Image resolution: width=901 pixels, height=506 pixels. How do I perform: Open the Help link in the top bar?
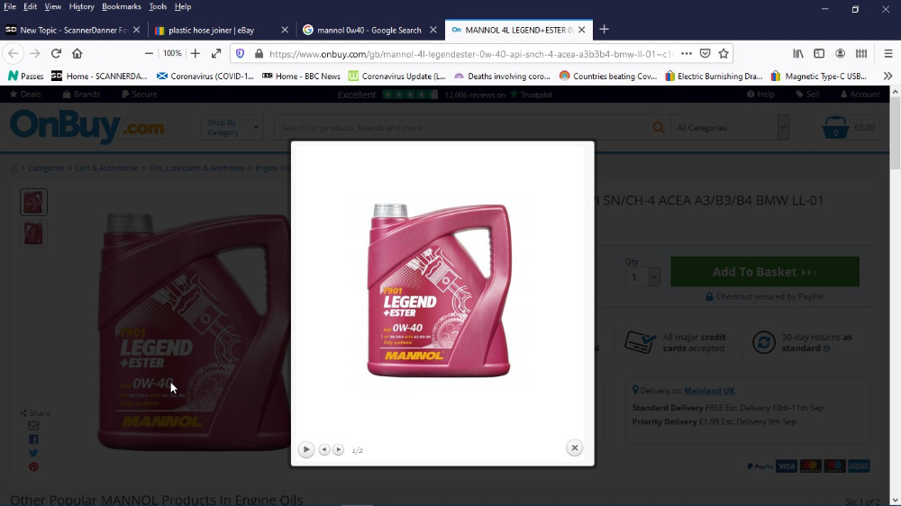[760, 95]
